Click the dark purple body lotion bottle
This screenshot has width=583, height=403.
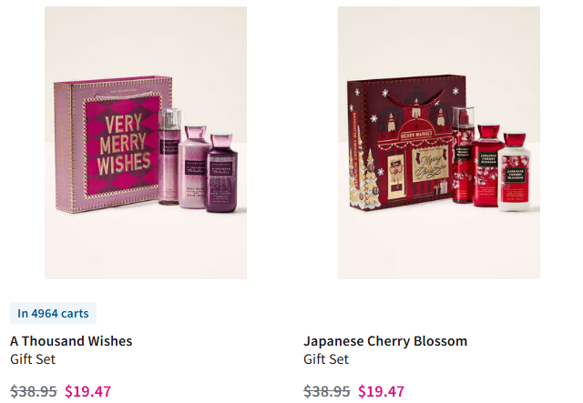[221, 173]
